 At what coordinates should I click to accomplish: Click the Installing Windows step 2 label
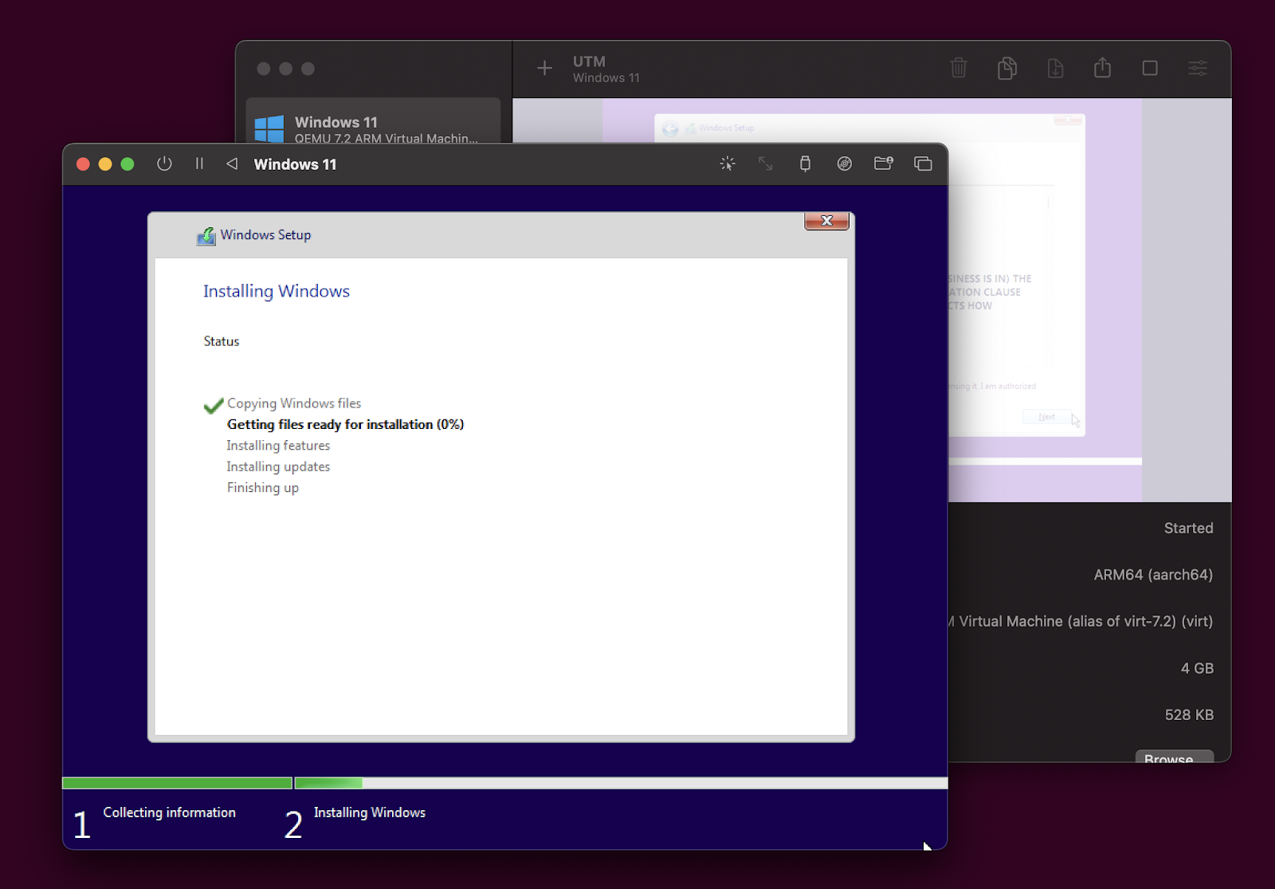(370, 812)
